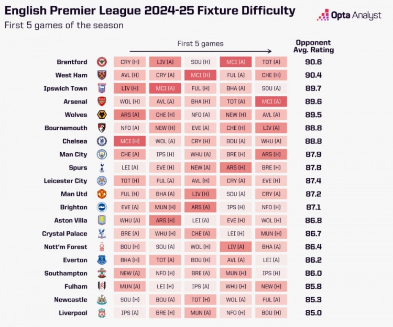Click the Everton club crest
Screen dimensions: 393x327
click(102, 260)
